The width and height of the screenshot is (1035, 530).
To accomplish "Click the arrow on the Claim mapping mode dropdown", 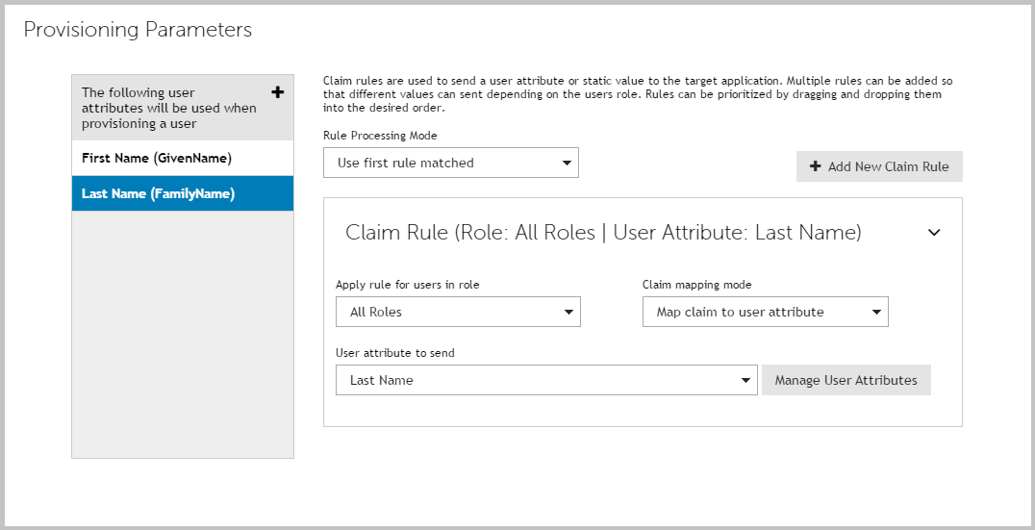I will tap(875, 312).
